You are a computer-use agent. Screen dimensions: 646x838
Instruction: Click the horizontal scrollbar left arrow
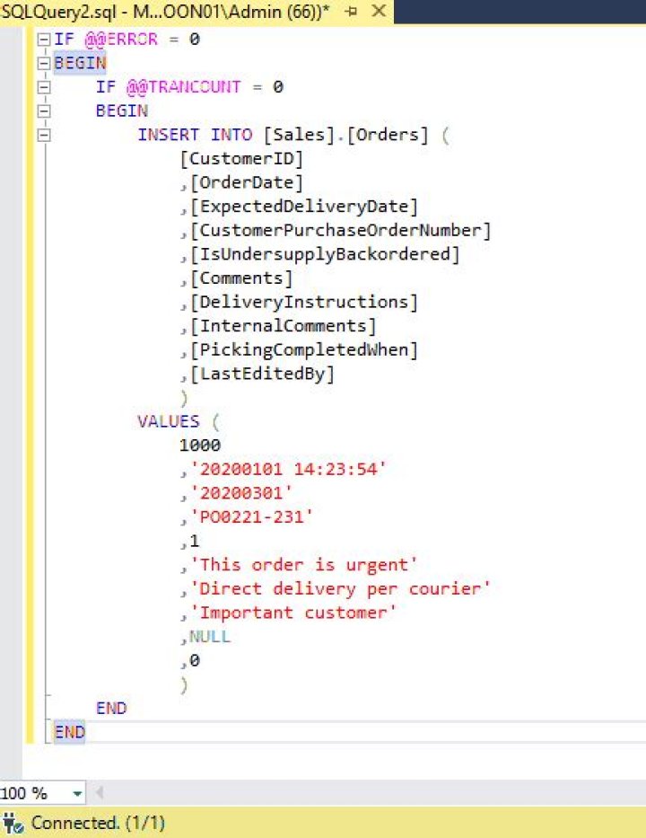(99, 793)
